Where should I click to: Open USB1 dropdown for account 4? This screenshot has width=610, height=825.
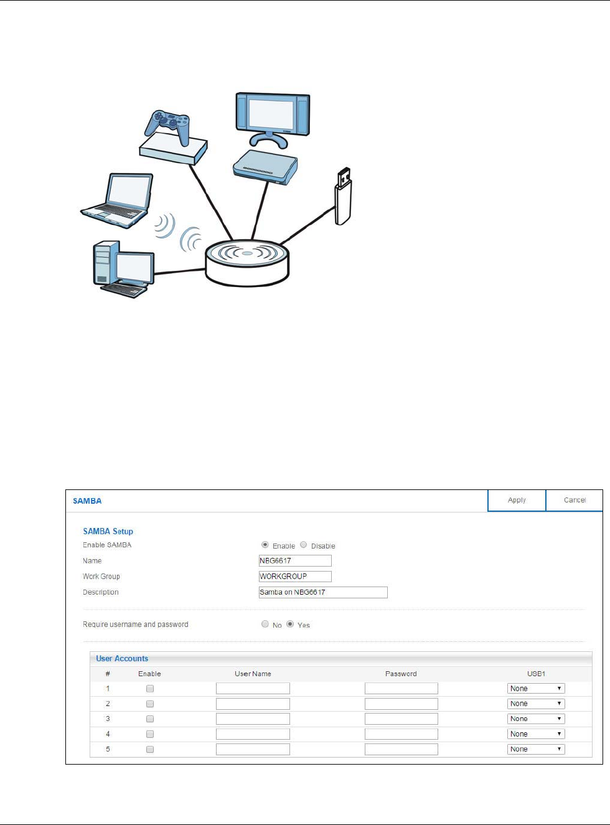(x=536, y=734)
